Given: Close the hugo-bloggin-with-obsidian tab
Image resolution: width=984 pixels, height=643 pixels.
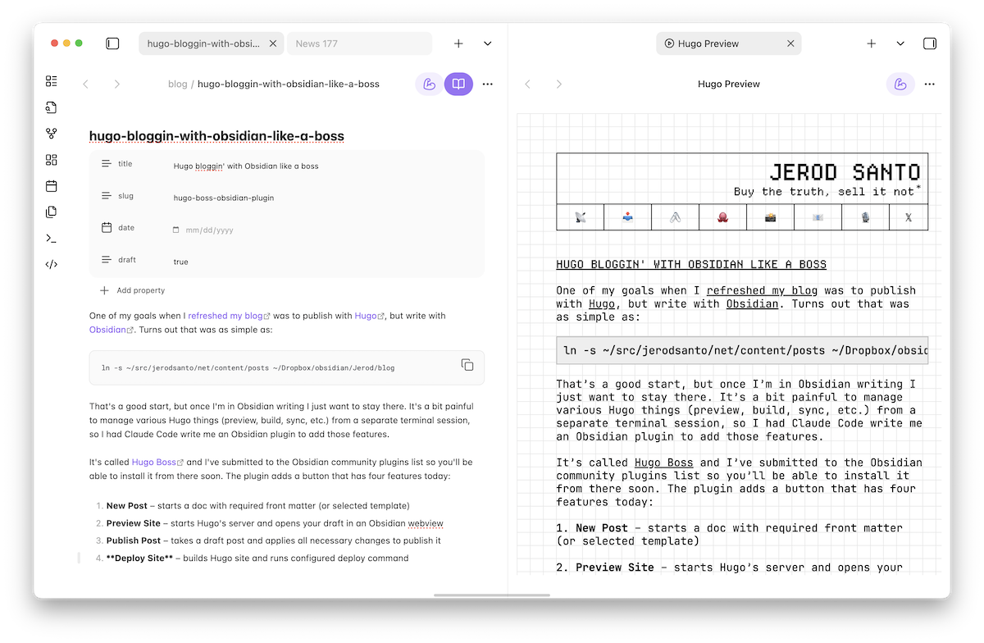Looking at the screenshot, I should pos(273,43).
